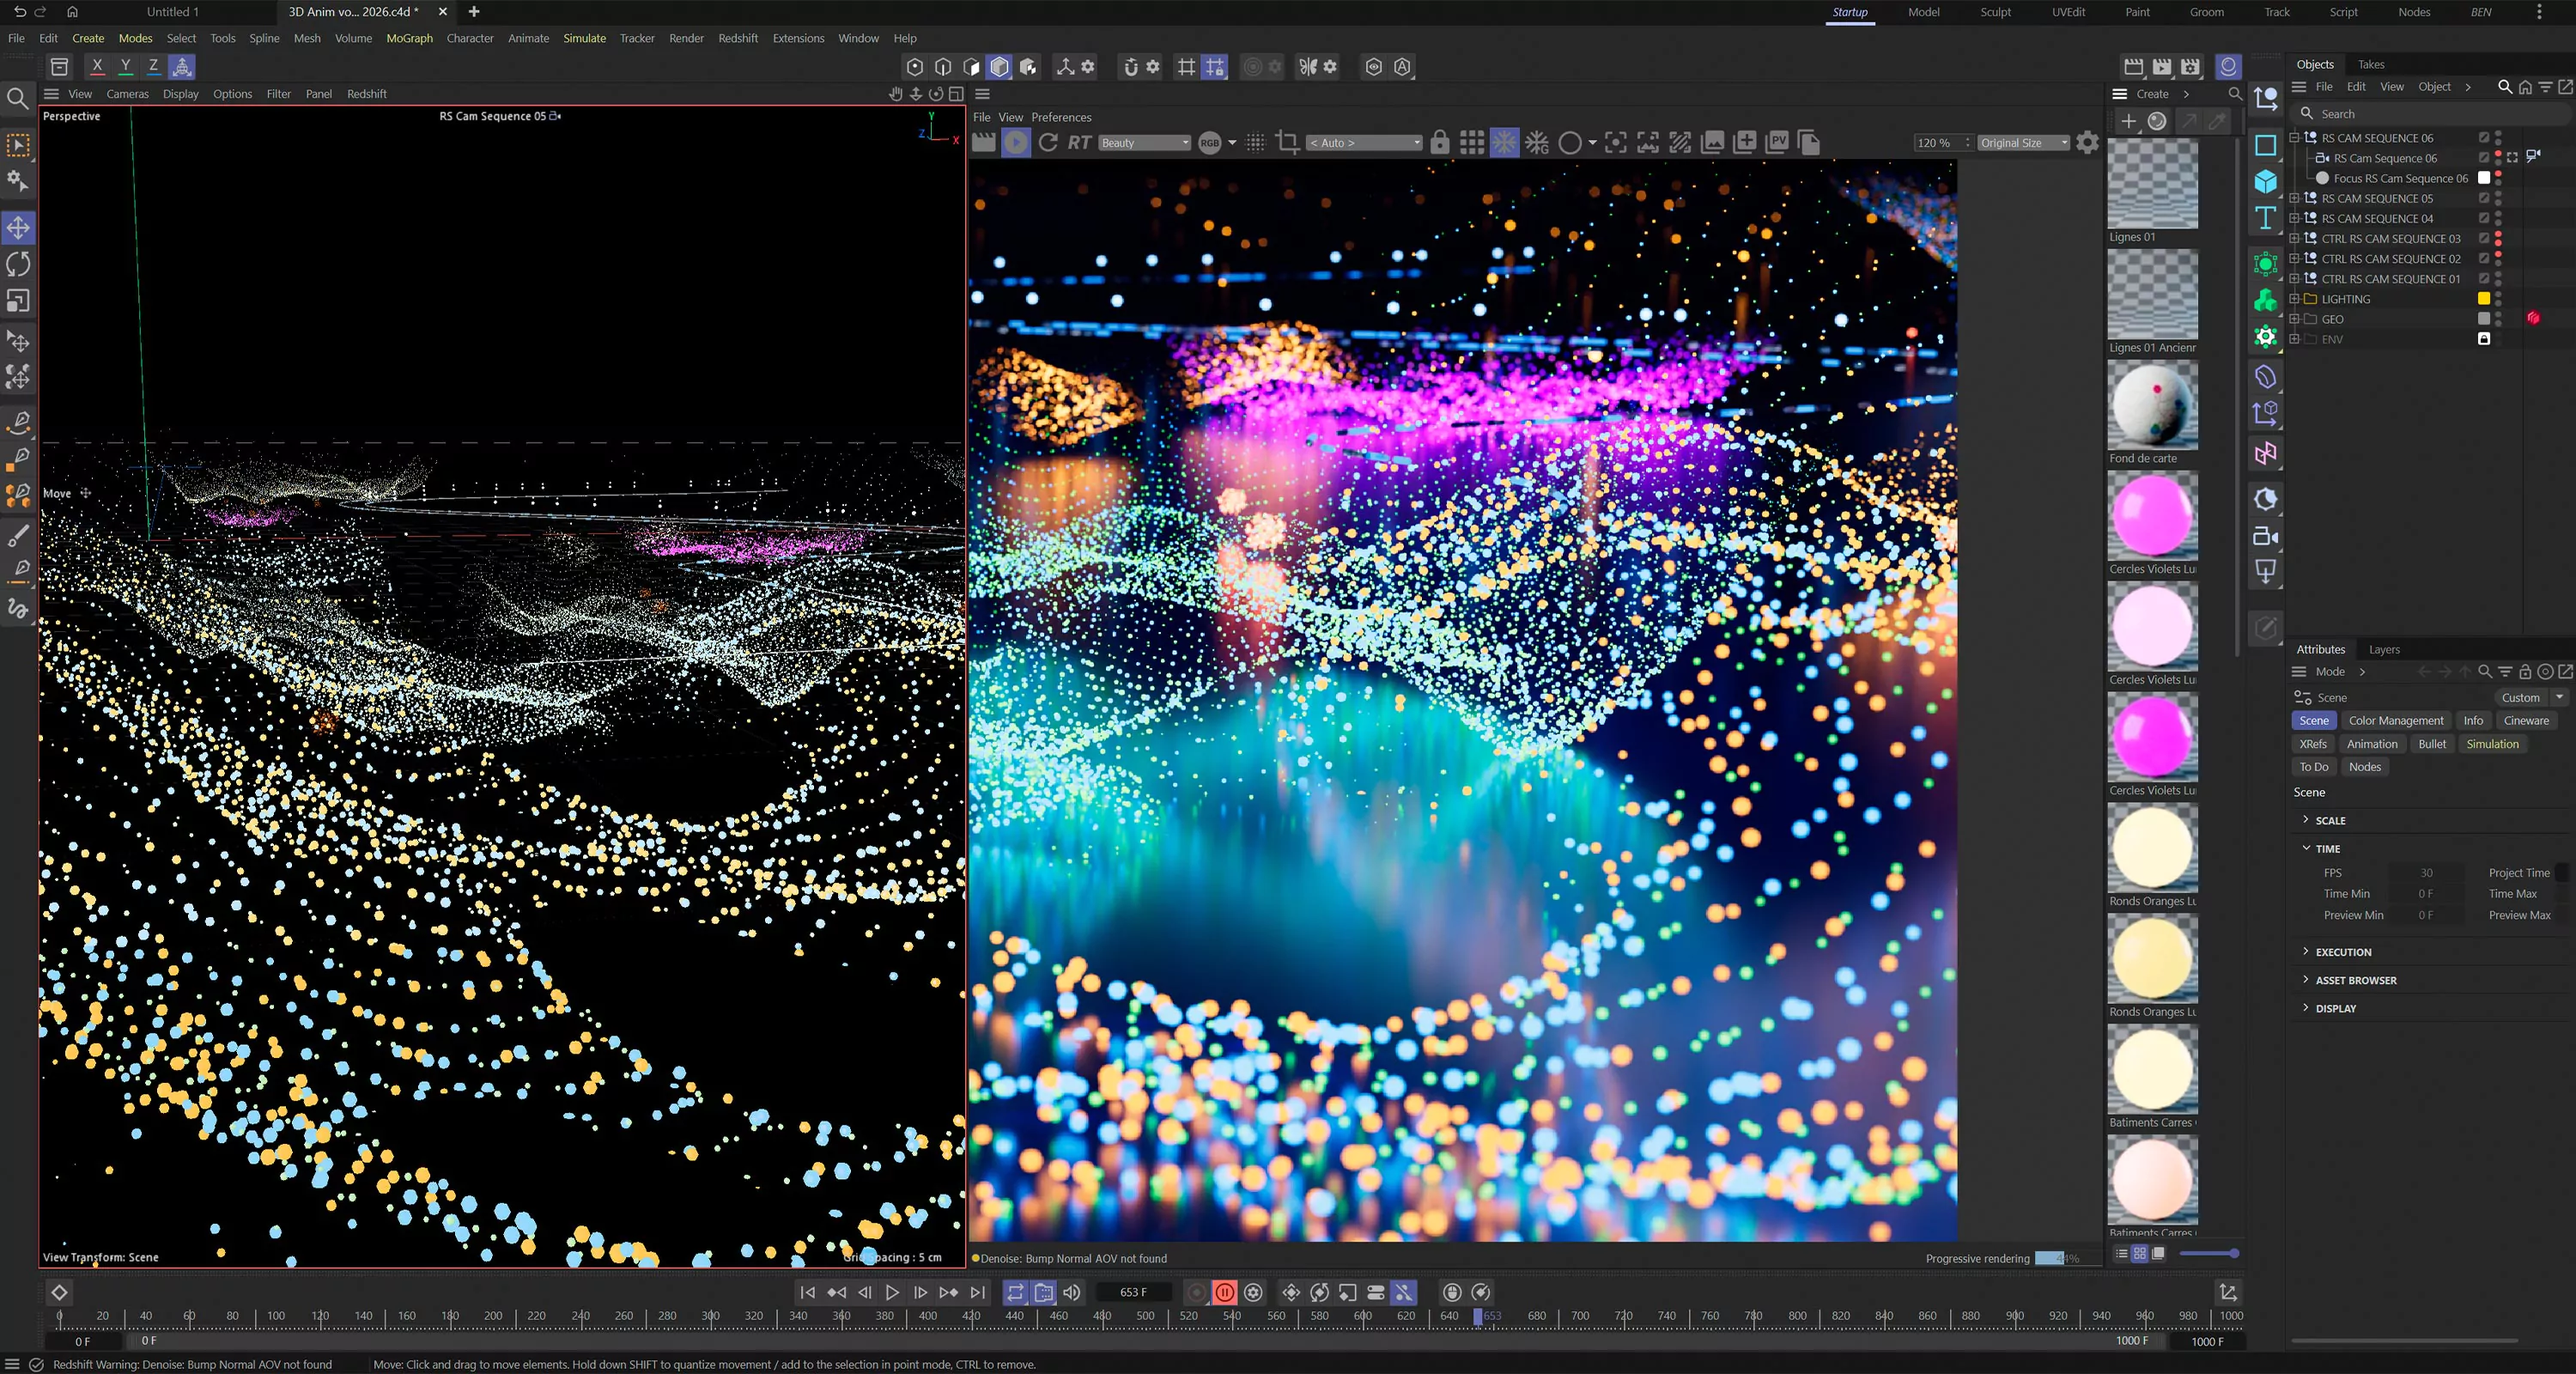The image size is (2576, 1374).
Task: Toggle the Y axis lock
Action: pyautogui.click(x=125, y=67)
